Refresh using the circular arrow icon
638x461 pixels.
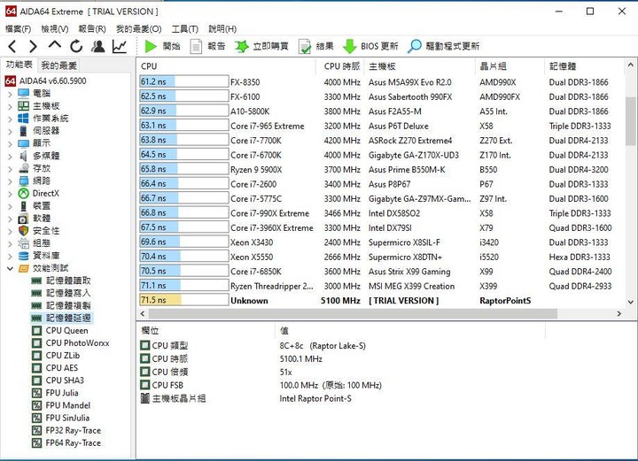point(76,46)
